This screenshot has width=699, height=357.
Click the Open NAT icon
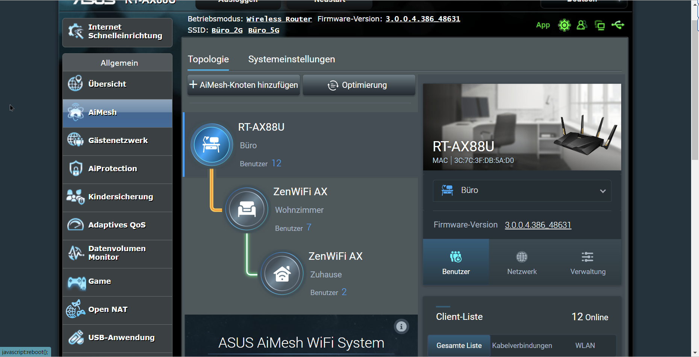tap(76, 309)
